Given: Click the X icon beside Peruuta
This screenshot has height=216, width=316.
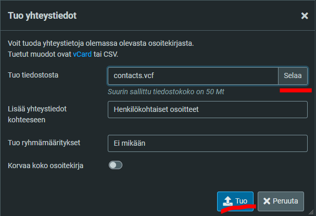Looking at the screenshot, I should coord(267,201).
